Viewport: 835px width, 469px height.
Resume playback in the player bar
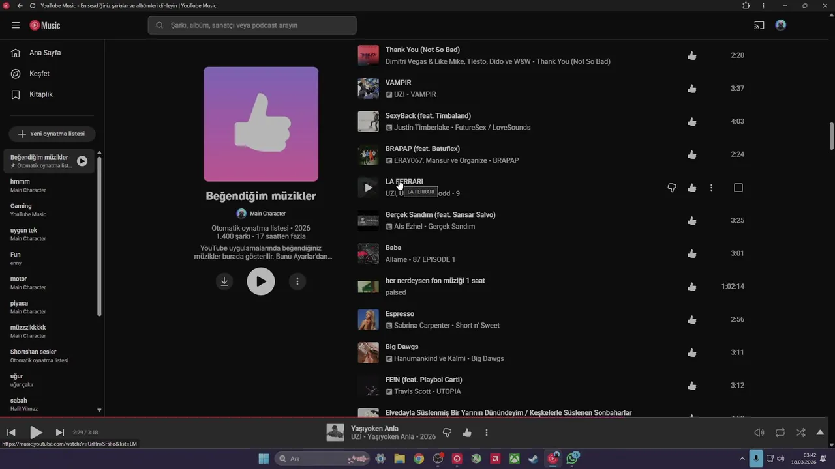pyautogui.click(x=36, y=433)
